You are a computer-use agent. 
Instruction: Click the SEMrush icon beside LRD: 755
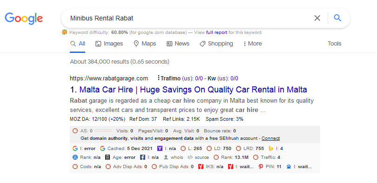coord(238,149)
